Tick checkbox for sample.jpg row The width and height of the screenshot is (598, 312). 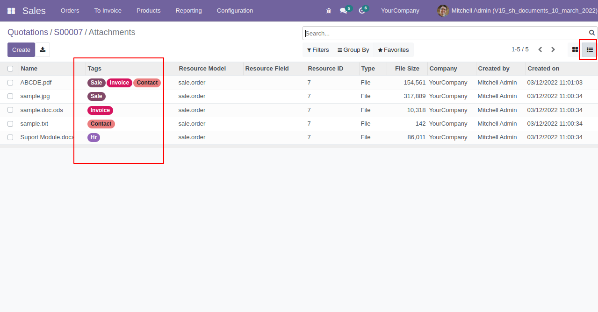(10, 96)
